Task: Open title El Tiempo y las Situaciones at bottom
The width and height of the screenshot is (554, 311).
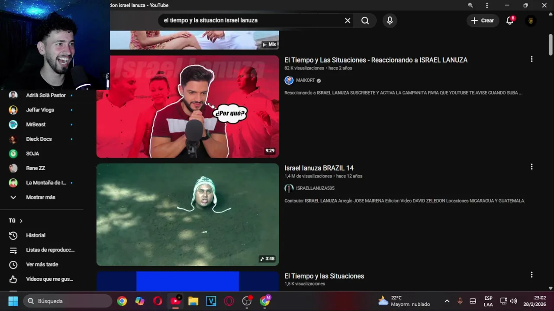Action: click(x=324, y=276)
